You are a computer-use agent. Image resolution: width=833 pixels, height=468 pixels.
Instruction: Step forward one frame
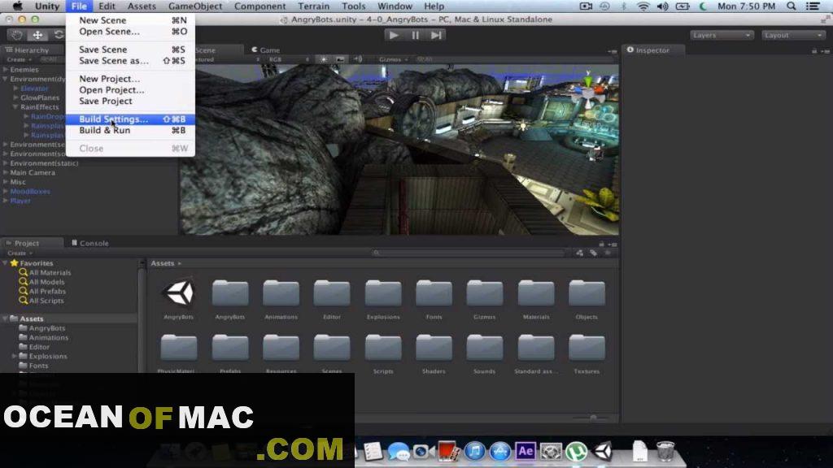436,35
